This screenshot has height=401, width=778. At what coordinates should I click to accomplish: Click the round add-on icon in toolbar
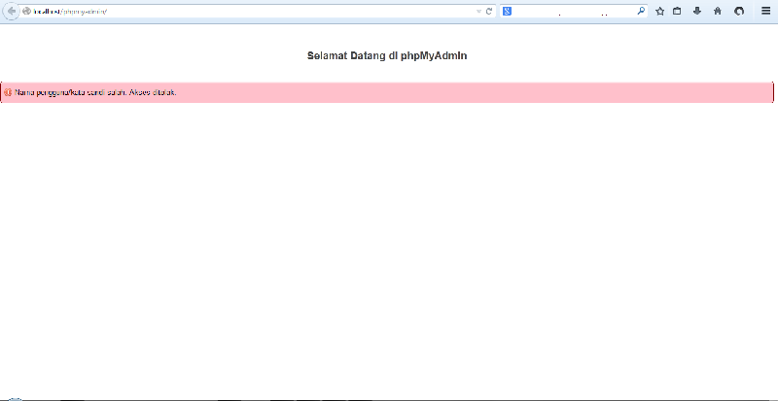click(739, 11)
